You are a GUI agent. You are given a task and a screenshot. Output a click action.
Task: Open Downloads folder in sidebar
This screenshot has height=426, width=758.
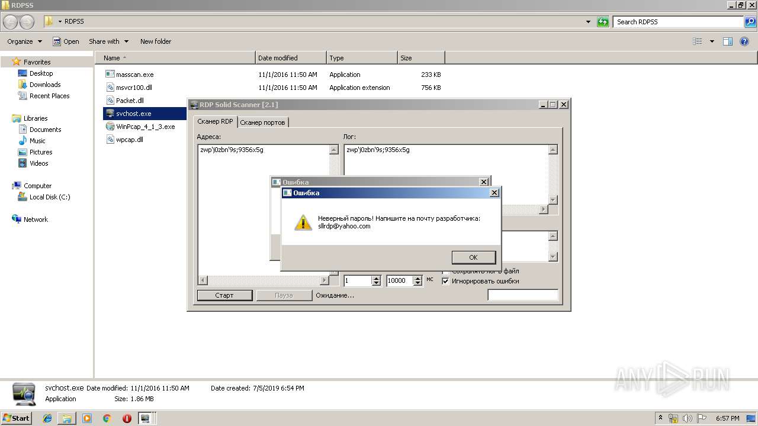(x=45, y=85)
